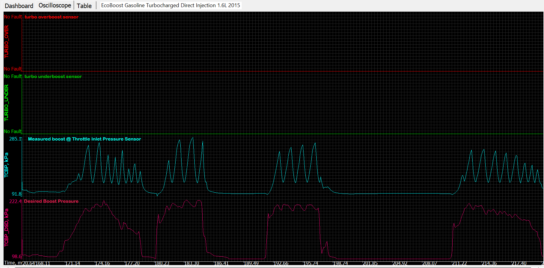Click the Measured boost @ Throttle Inlet Pressure Sensor label
The image size is (544, 268).
click(85, 139)
